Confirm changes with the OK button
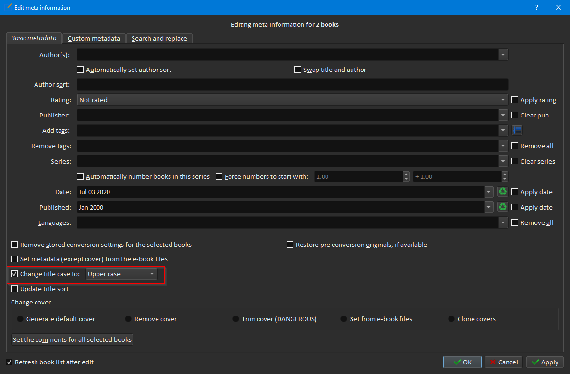The image size is (570, 374). click(x=462, y=362)
